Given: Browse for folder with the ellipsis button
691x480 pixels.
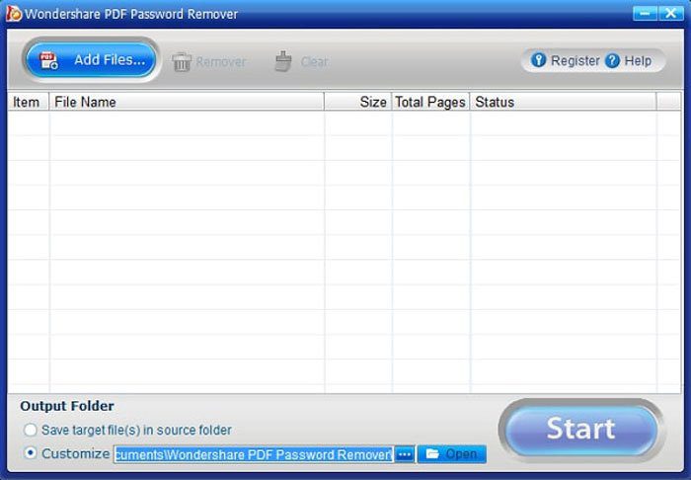Looking at the screenshot, I should (x=405, y=454).
